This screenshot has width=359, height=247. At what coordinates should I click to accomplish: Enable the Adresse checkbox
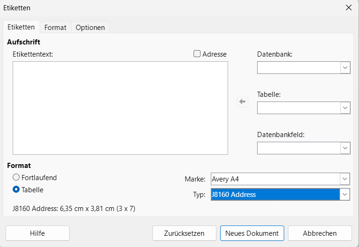(x=197, y=54)
